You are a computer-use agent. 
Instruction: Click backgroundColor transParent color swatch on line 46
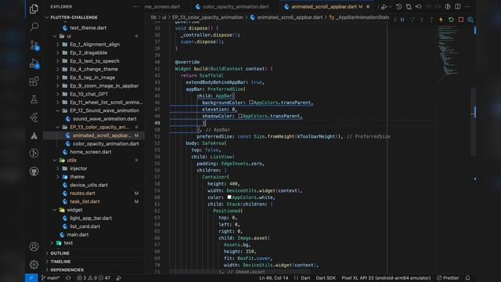pos(250,103)
